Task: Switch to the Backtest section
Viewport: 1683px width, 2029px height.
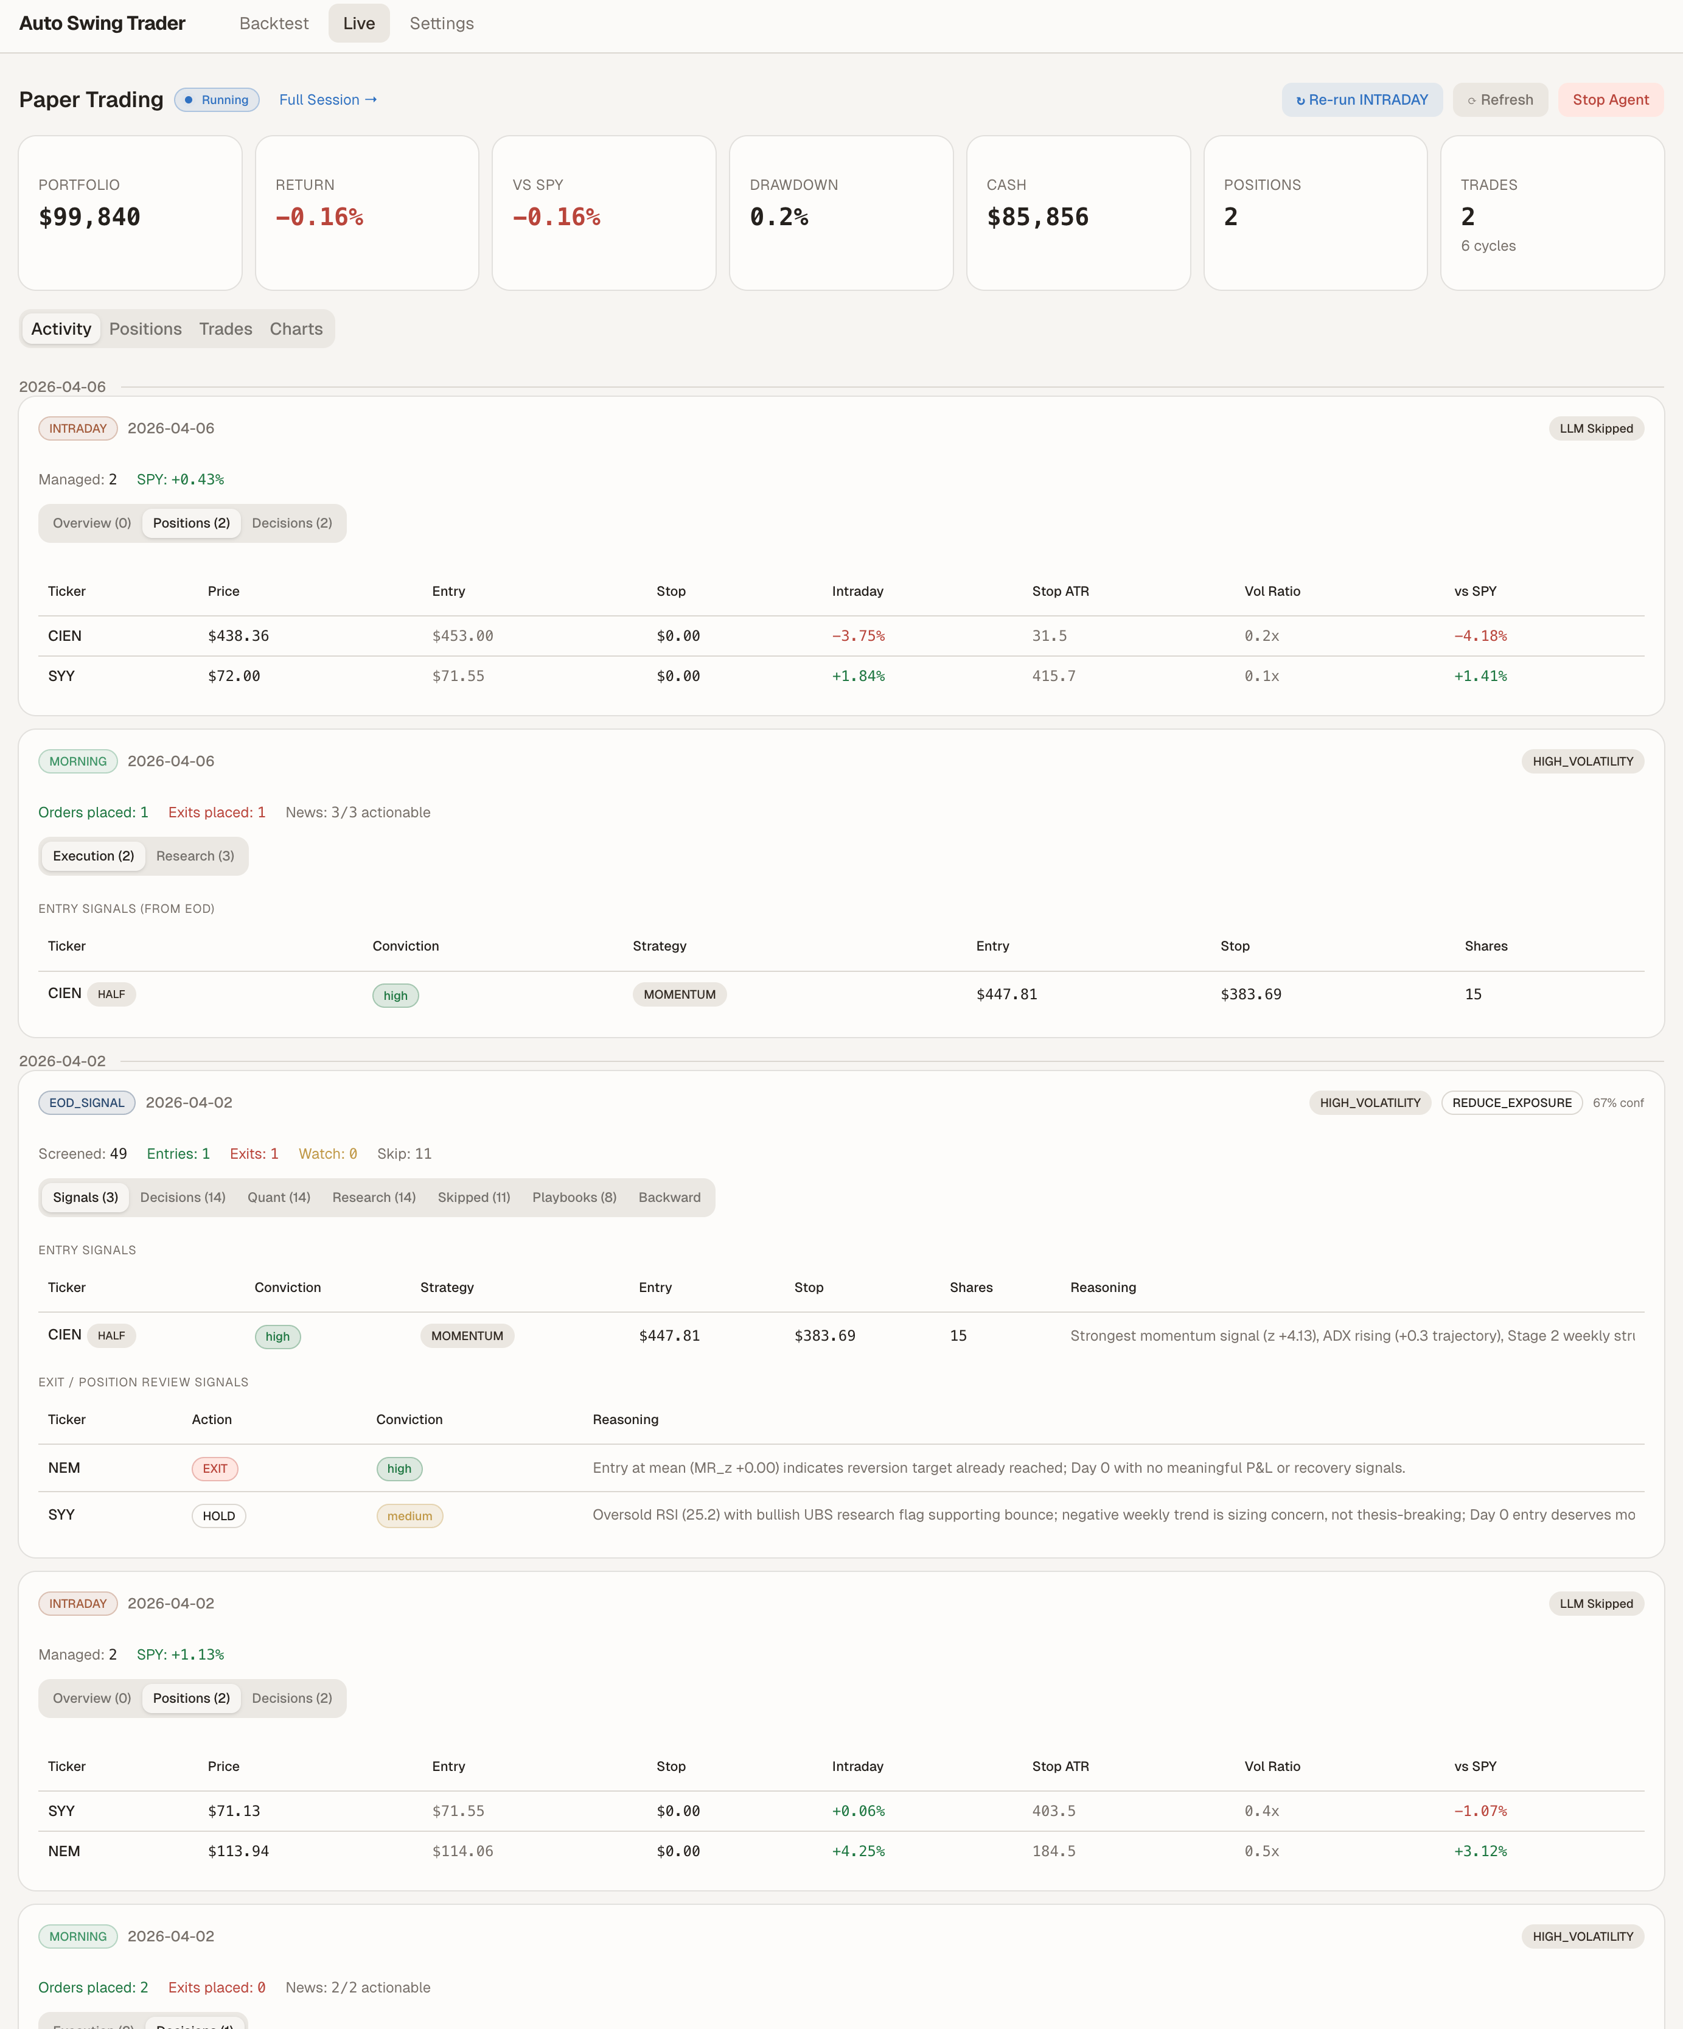Action: pos(273,23)
